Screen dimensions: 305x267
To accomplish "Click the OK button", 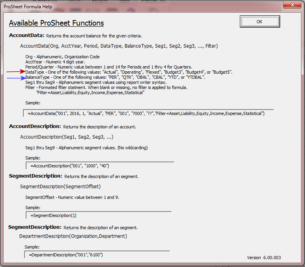I will coord(259,22).
